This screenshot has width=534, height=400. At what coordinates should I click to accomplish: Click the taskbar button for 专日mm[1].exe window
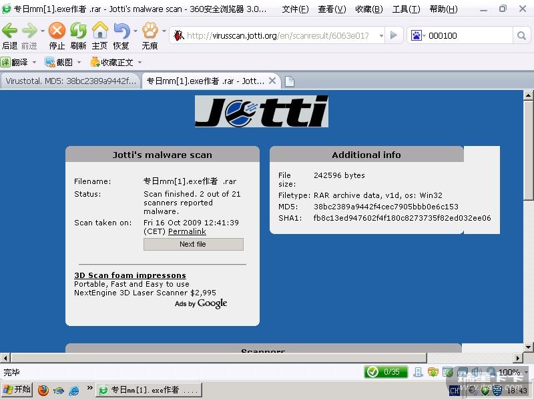(149, 390)
